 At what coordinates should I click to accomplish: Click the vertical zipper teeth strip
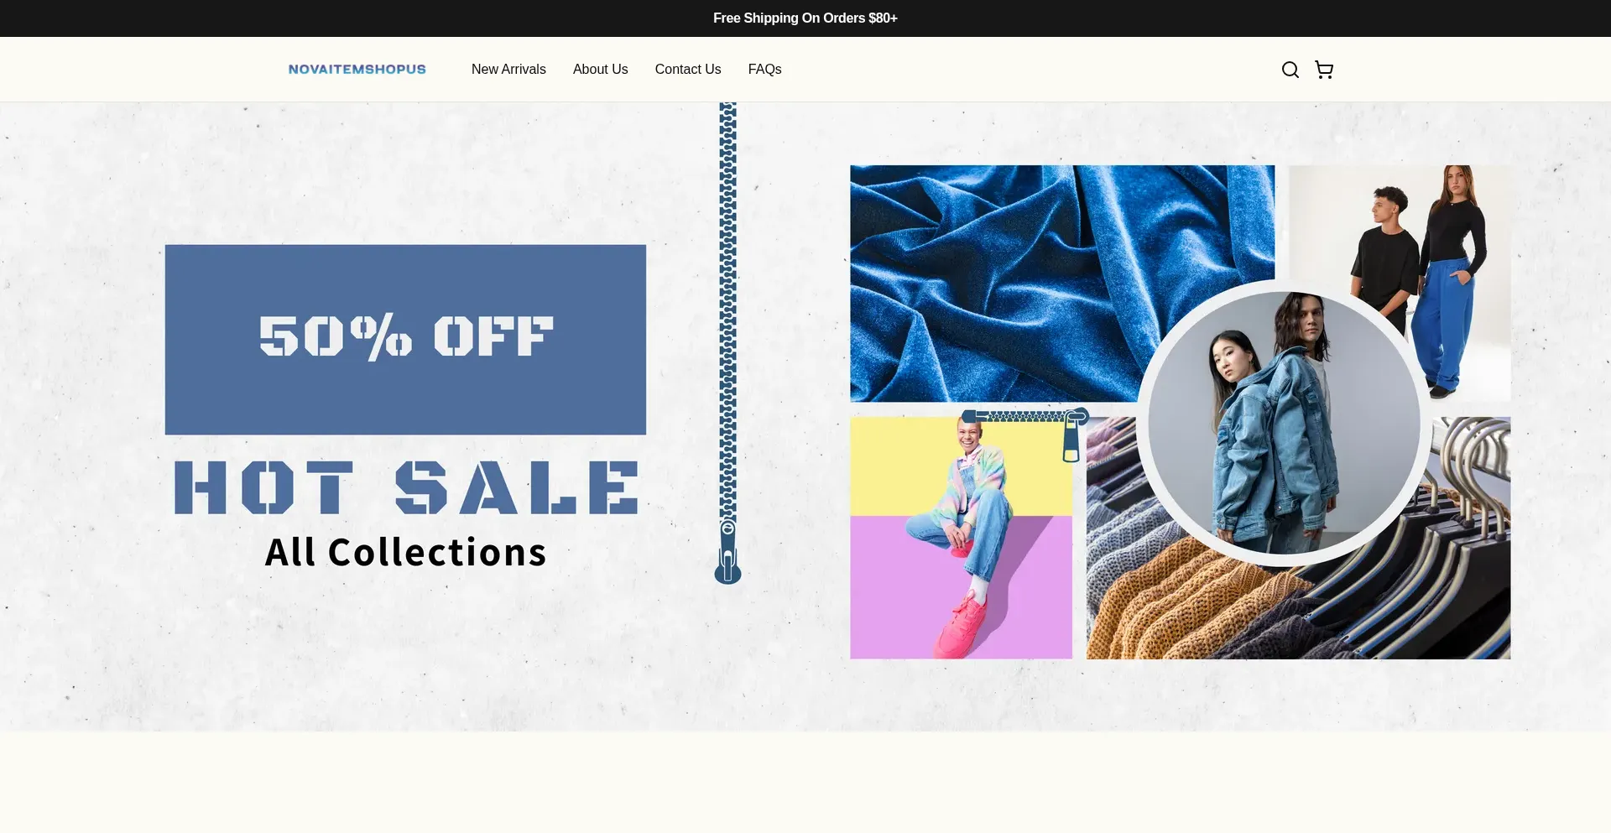(727, 310)
